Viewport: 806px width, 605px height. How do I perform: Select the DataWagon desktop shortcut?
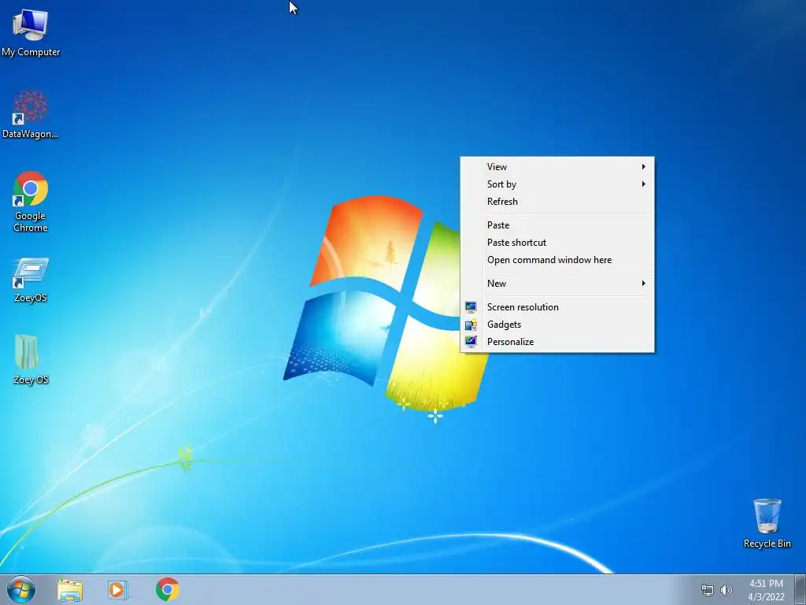[x=31, y=114]
